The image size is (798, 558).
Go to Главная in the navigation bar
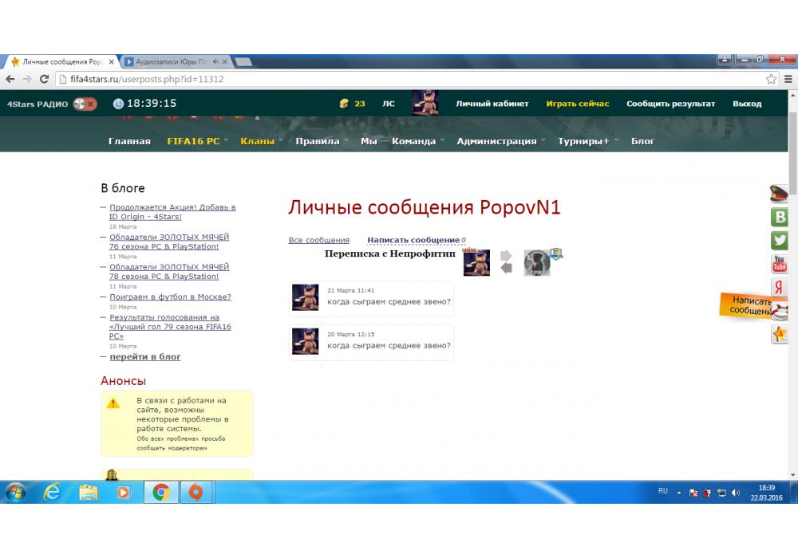(129, 141)
